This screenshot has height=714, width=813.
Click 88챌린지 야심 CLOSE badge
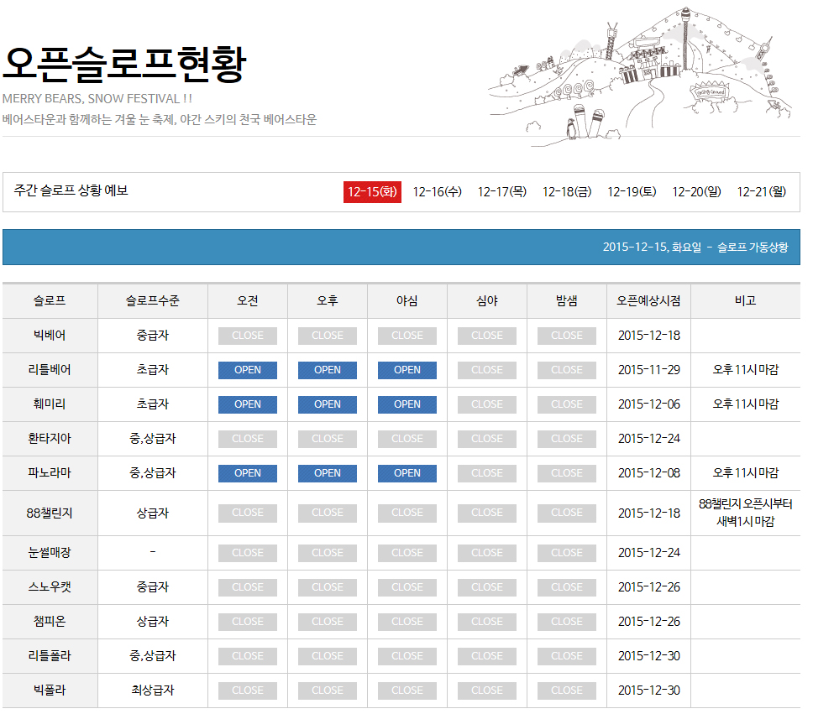pos(407,513)
